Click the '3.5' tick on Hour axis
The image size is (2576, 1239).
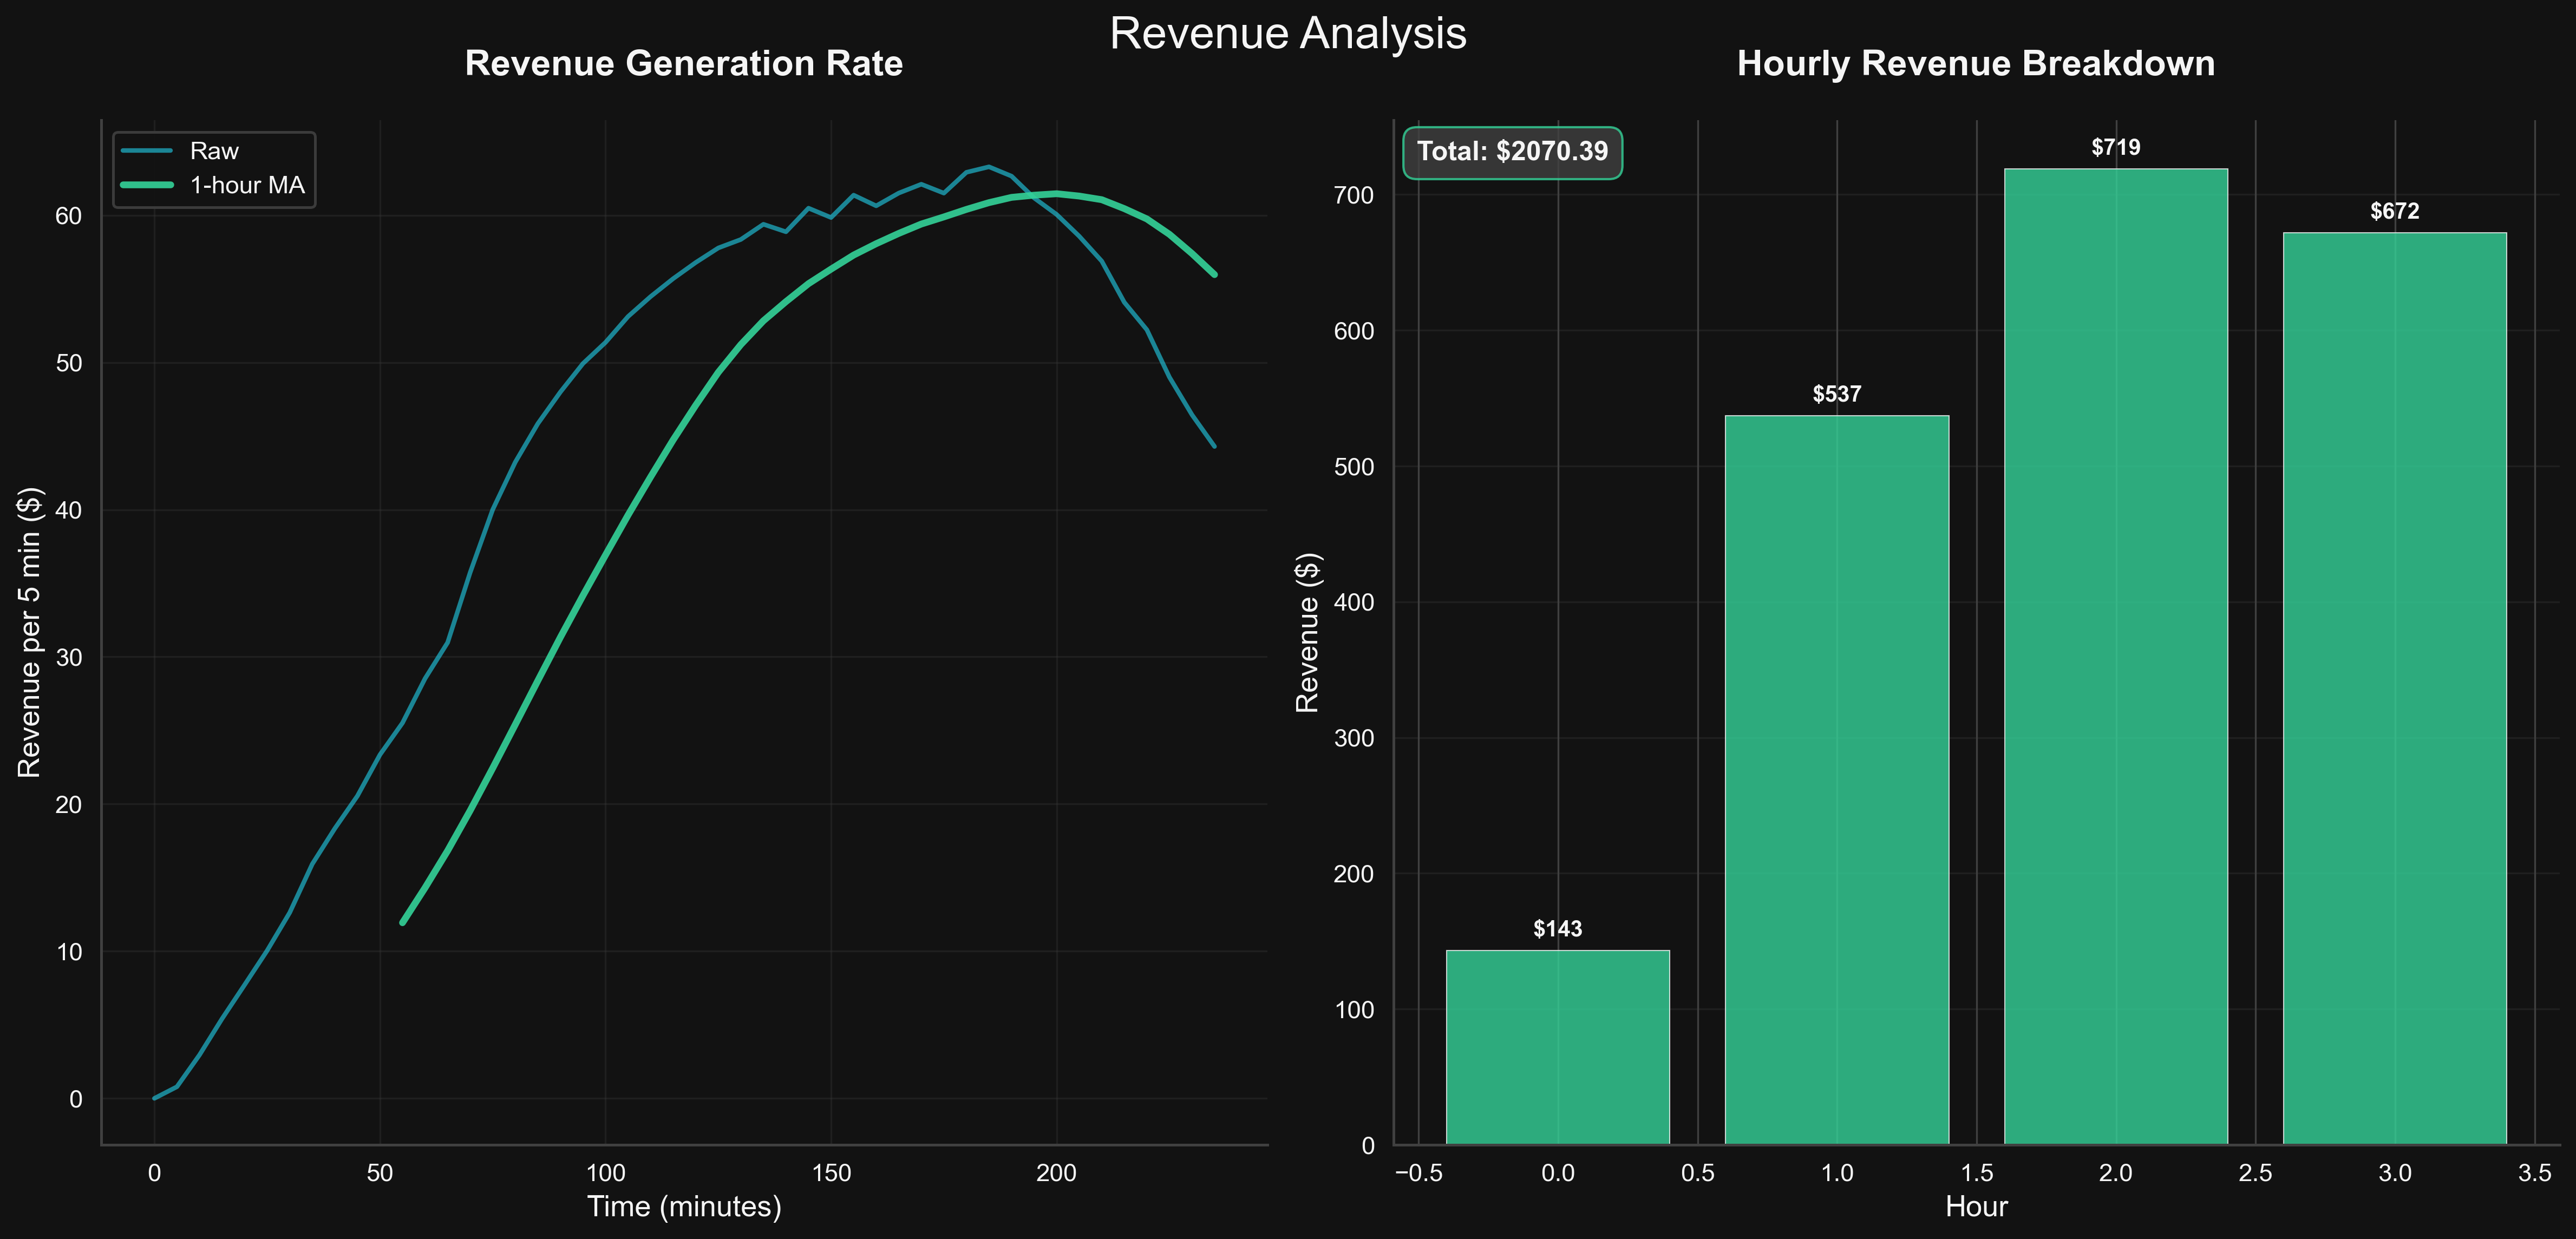[x=2534, y=1173]
